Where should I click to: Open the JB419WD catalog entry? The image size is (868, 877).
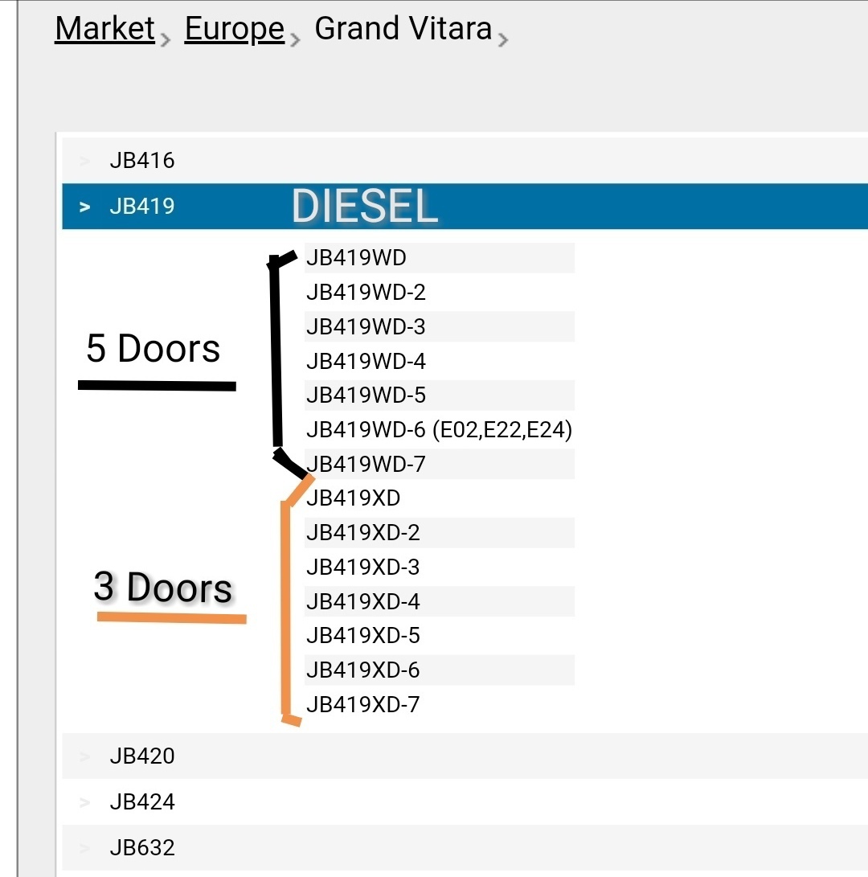pyautogui.click(x=440, y=258)
